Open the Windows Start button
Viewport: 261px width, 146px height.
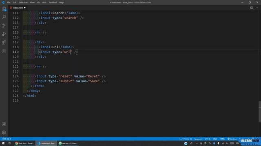click(3, 143)
